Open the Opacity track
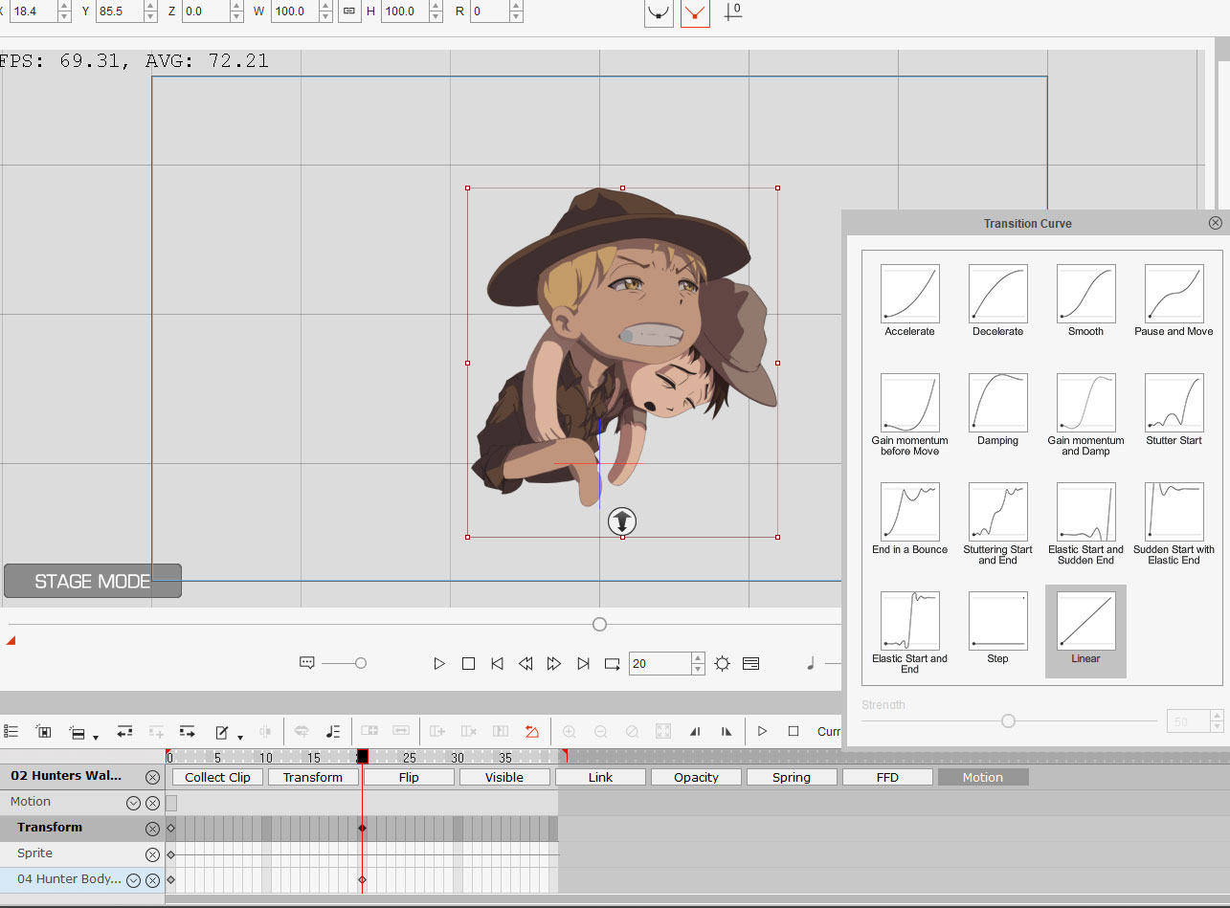 point(696,777)
